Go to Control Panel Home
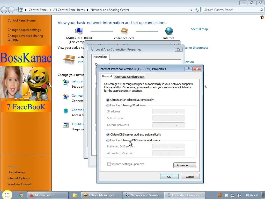This screenshot has width=265, height=199. tap(21, 20)
